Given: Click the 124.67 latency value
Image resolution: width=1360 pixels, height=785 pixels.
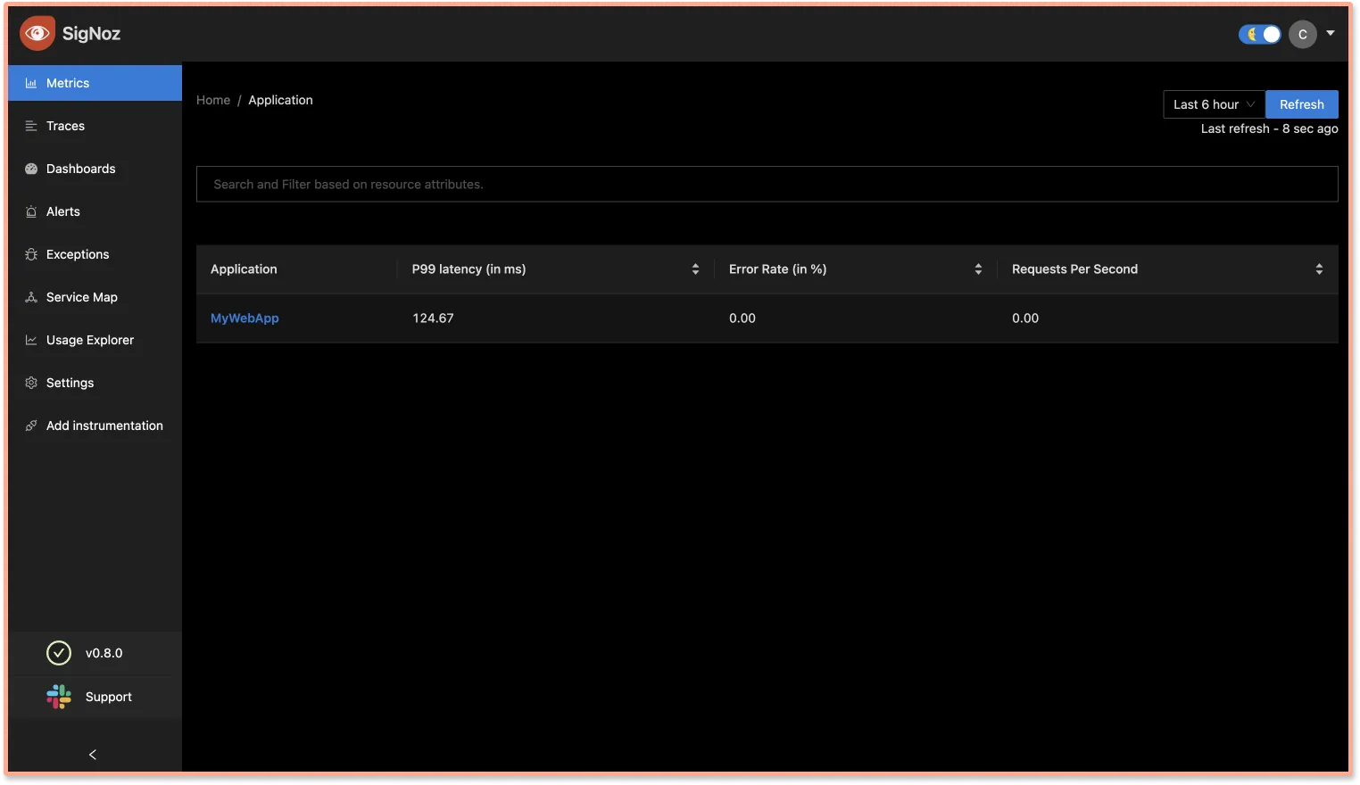Looking at the screenshot, I should click(x=433, y=318).
